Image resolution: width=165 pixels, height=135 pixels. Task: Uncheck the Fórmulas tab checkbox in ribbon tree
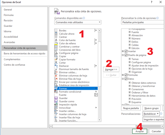[x=126, y=75]
